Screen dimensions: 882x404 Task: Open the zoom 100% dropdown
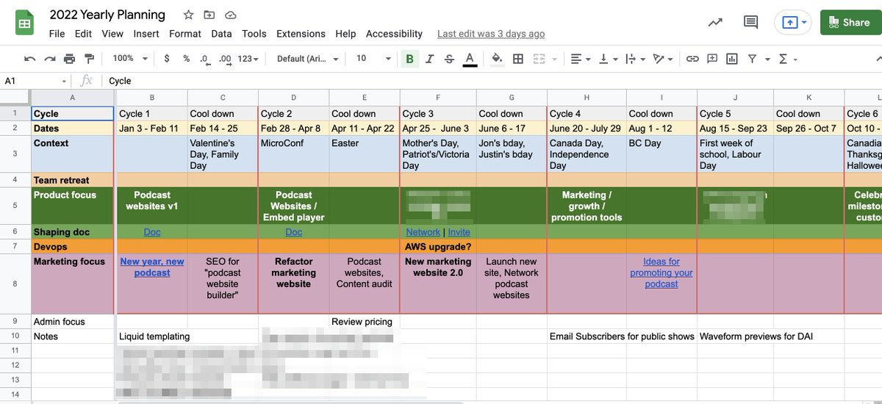[x=129, y=59]
